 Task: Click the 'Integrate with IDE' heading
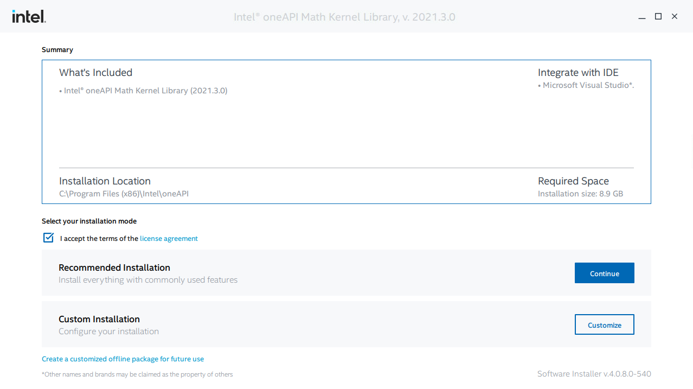578,73
